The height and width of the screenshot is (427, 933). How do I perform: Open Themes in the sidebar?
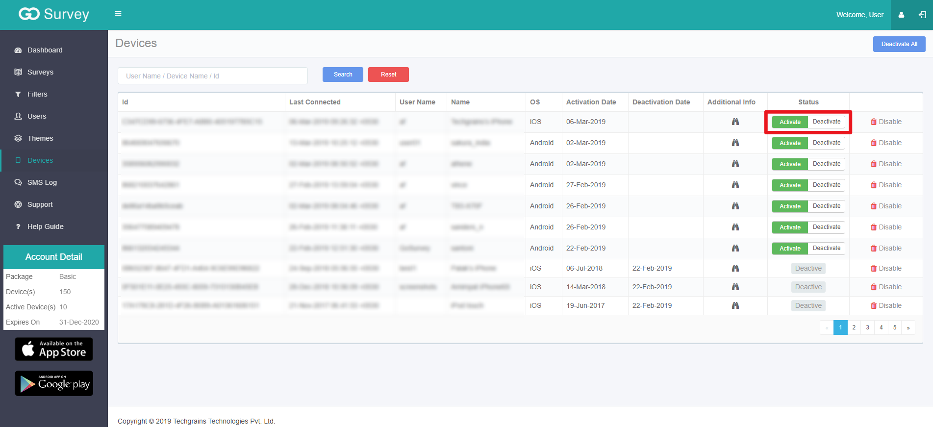pos(54,138)
